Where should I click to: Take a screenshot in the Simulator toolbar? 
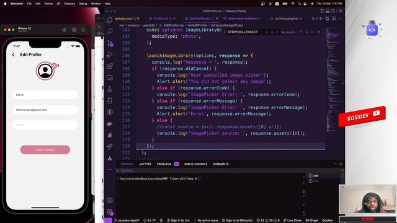(x=74, y=30)
